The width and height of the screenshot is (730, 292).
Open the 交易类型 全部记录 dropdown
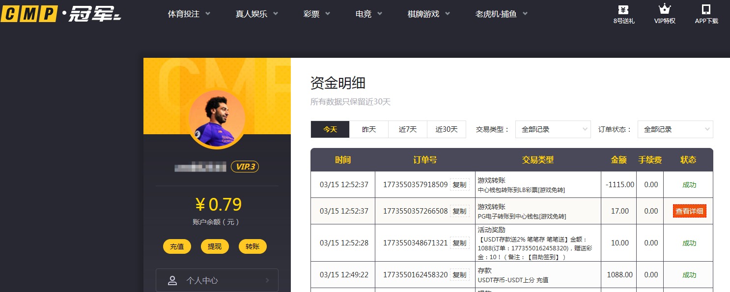553,129
